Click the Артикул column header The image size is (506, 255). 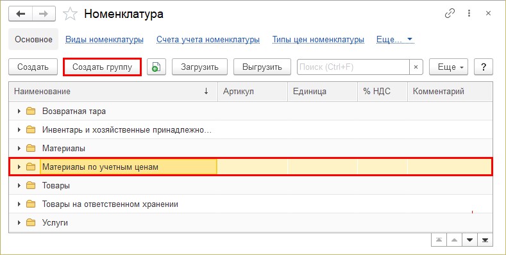pos(253,91)
